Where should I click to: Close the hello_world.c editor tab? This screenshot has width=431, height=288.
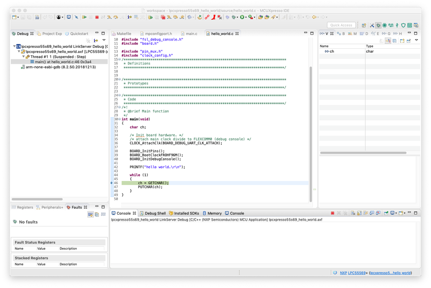pos(237,34)
